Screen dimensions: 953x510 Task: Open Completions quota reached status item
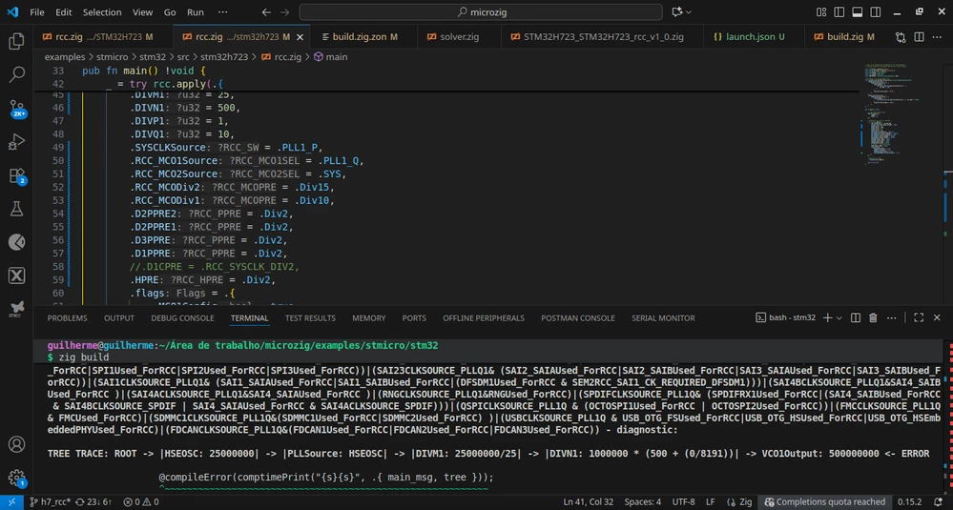pyautogui.click(x=825, y=502)
